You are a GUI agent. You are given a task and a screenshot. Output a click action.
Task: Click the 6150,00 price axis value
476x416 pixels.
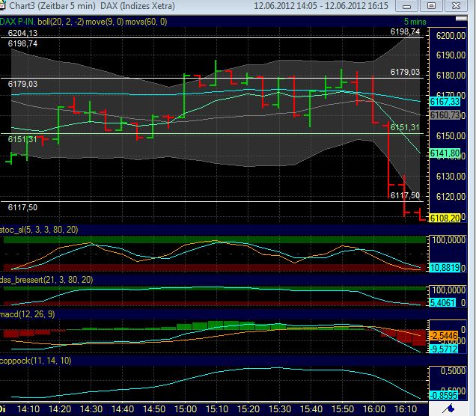click(x=451, y=136)
